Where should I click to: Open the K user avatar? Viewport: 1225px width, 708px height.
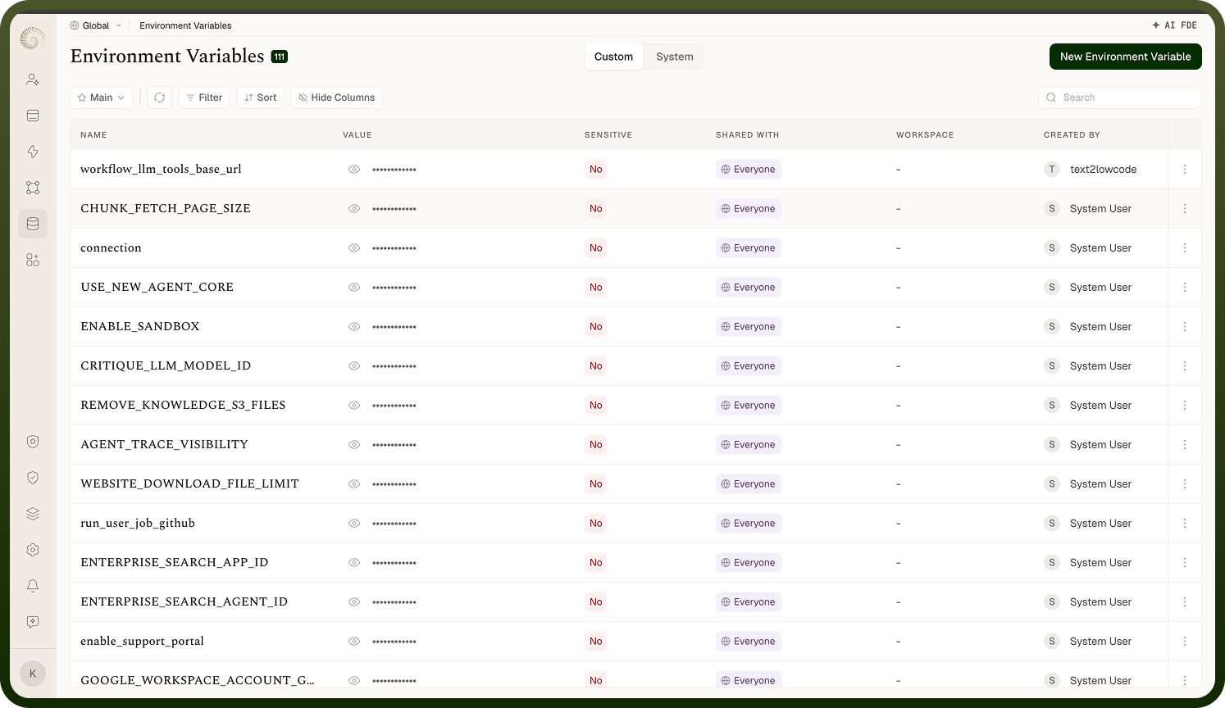click(x=33, y=674)
